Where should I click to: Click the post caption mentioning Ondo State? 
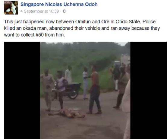(x=82, y=28)
